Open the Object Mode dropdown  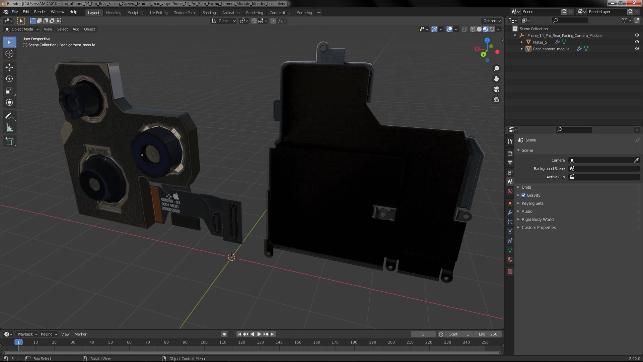tap(22, 29)
